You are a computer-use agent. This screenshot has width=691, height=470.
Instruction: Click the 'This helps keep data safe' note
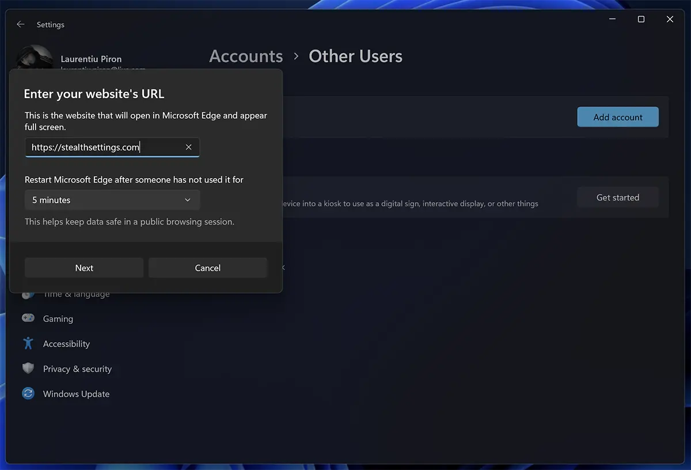click(x=130, y=221)
